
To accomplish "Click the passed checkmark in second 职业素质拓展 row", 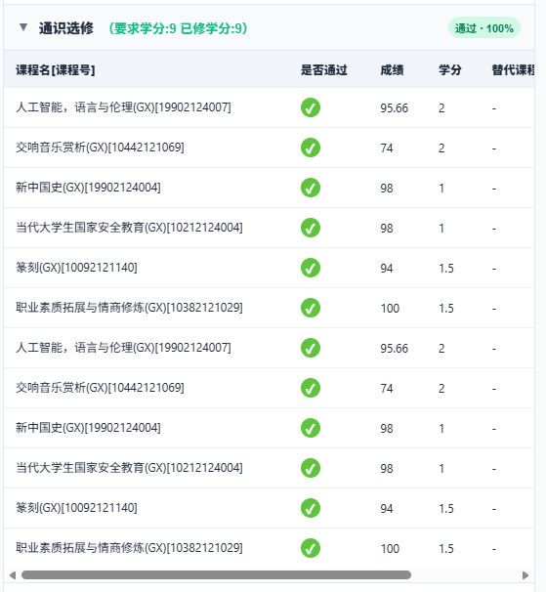I will 311,548.
